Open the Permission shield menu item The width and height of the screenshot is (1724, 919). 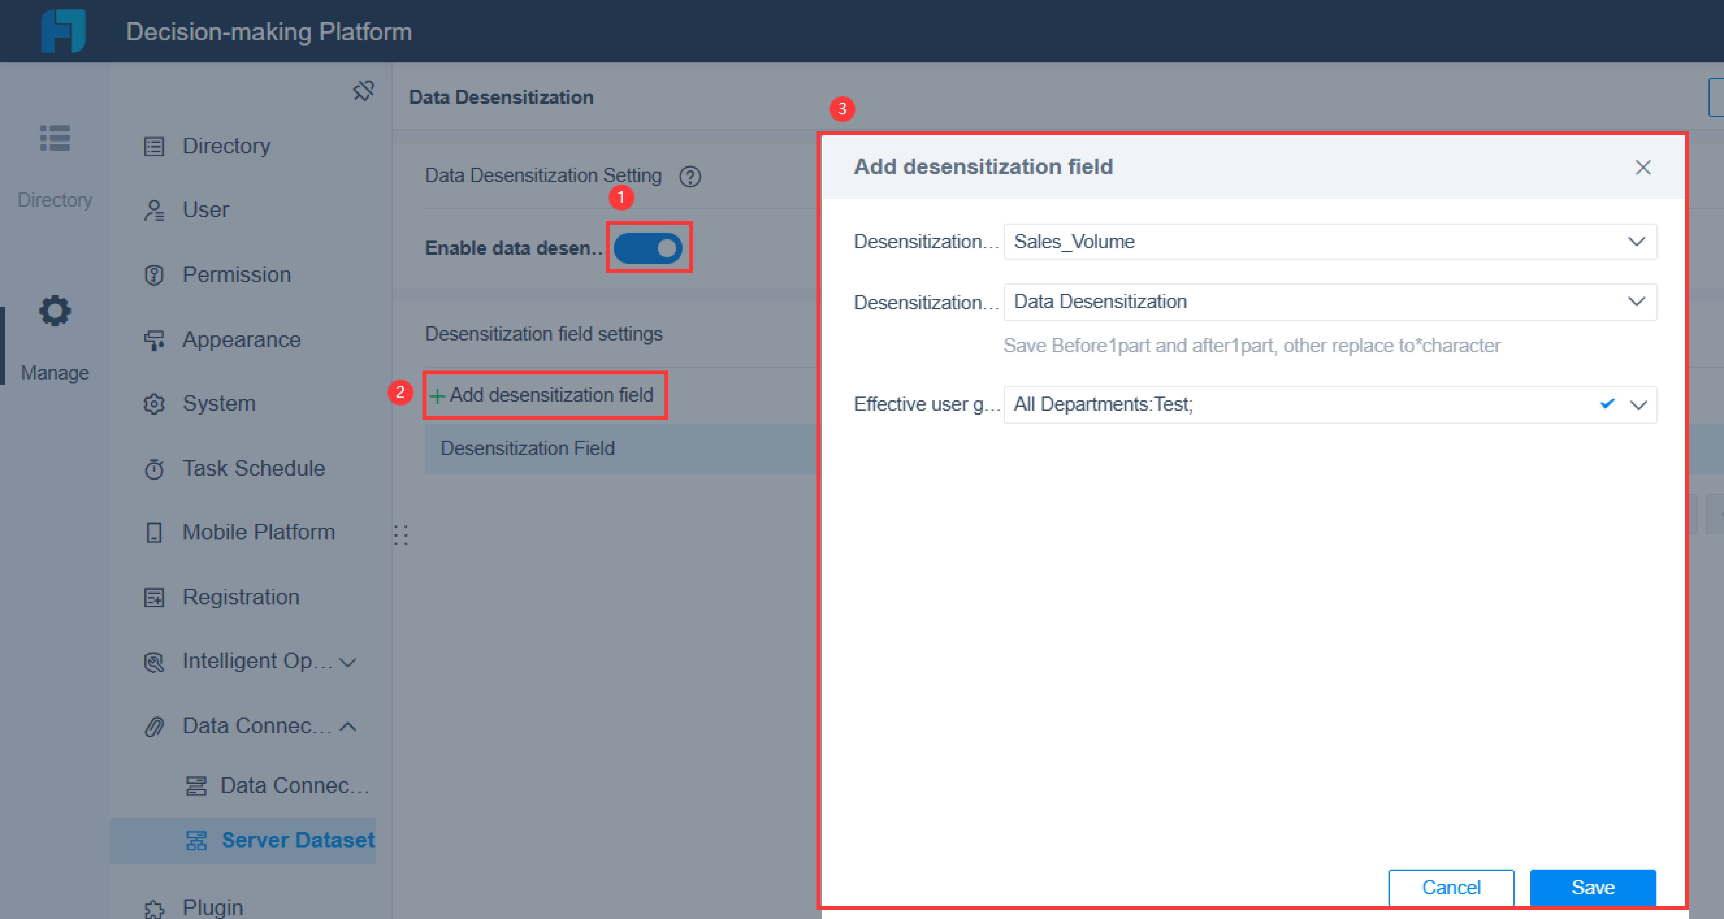click(x=236, y=274)
